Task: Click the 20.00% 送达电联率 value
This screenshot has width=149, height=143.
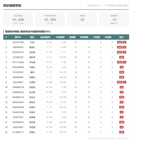Action: (49, 42)
